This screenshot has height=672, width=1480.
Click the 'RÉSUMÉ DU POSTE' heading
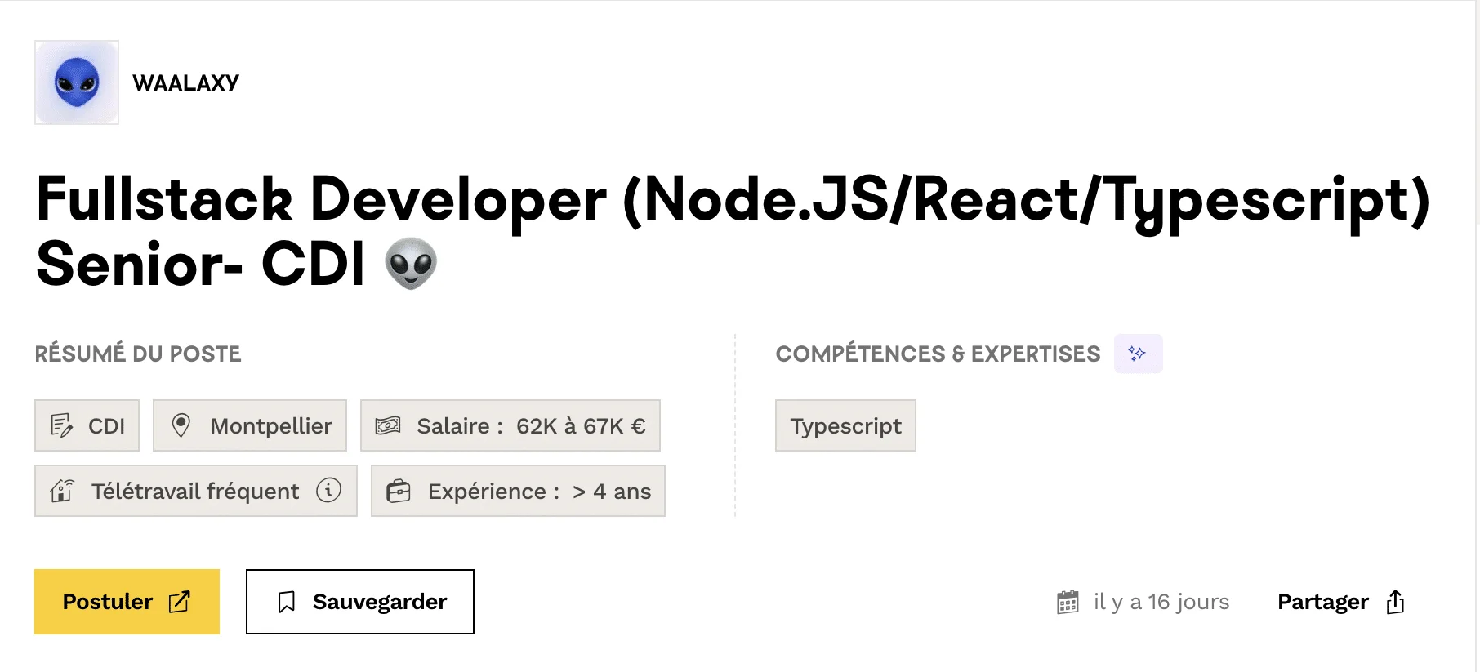click(138, 354)
